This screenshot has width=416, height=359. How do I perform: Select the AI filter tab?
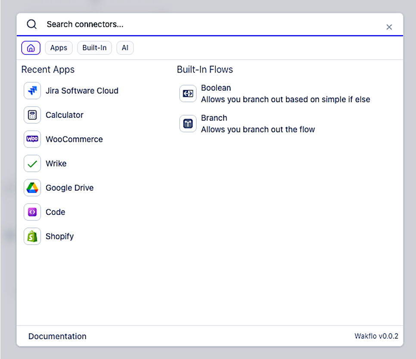pyautogui.click(x=125, y=47)
